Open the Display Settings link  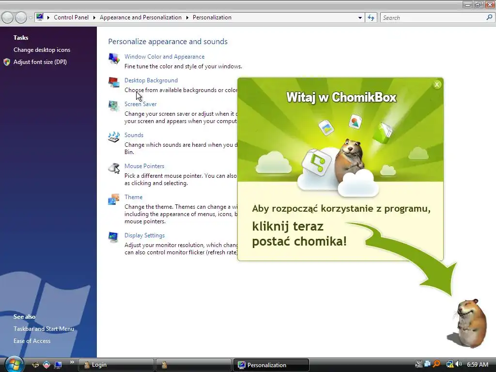click(144, 235)
